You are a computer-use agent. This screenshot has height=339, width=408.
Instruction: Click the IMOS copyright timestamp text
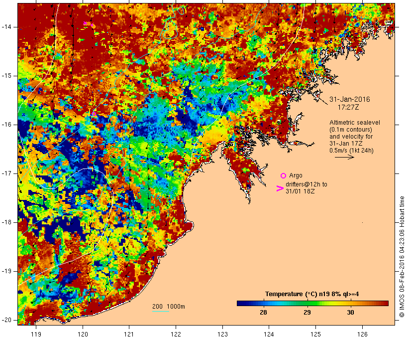[402, 257]
